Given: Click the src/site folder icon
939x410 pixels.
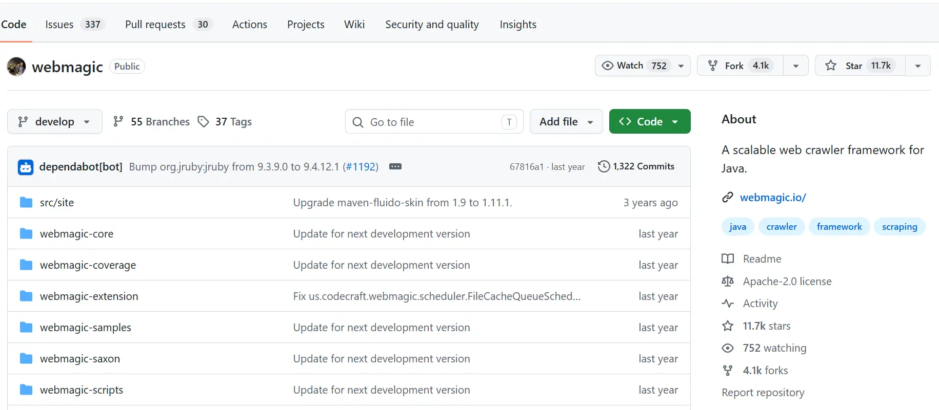Looking at the screenshot, I should pyautogui.click(x=26, y=203).
